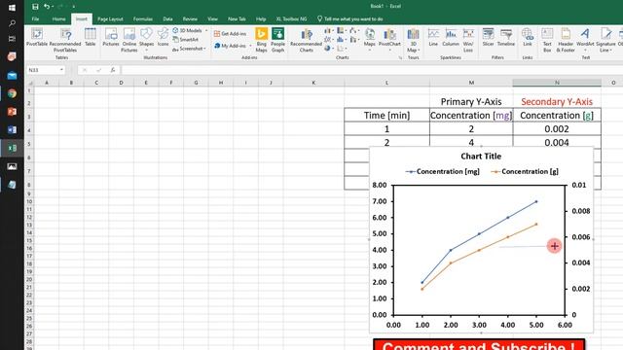Switch to the Data tab
This screenshot has height=350, width=623.
(x=167, y=19)
